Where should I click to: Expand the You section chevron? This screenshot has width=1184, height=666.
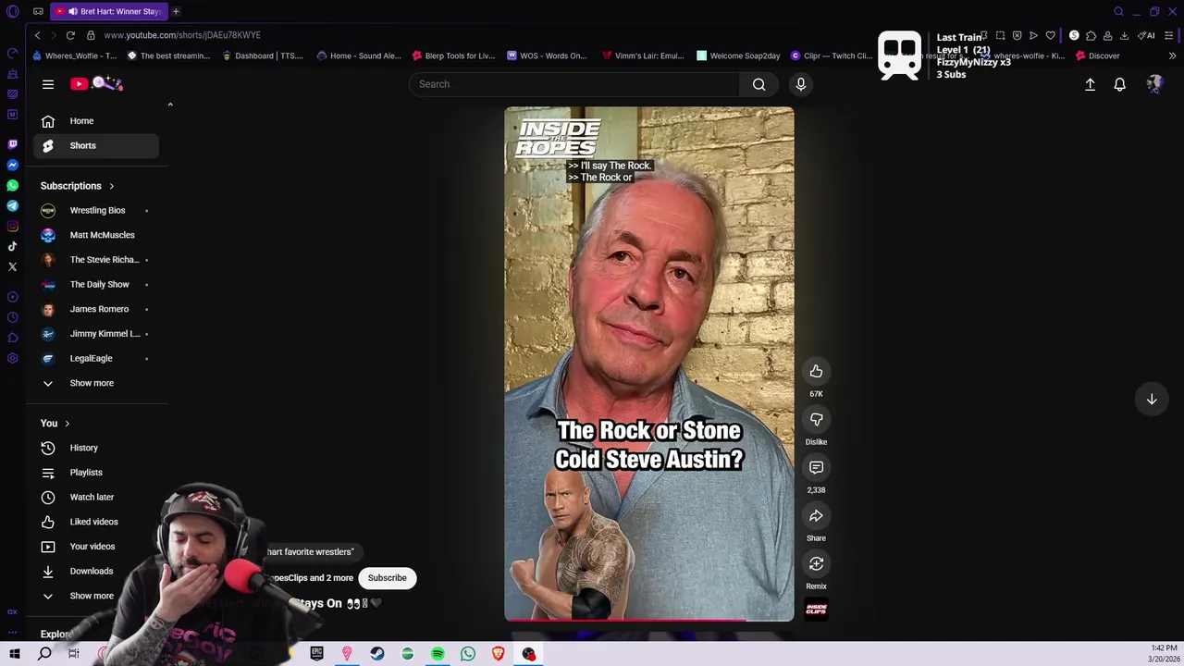[67, 424]
